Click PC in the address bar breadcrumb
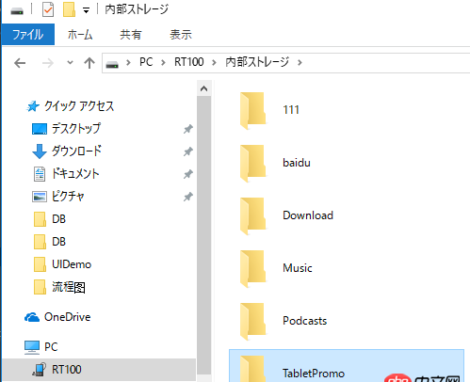The image size is (470, 382). (x=146, y=62)
